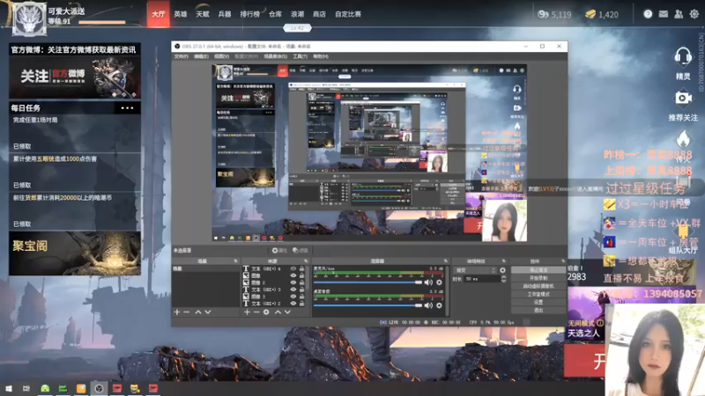Viewport: 705px width, 396px height.
Task: Open the OBS 帮助(H) menu
Action: 321,56
